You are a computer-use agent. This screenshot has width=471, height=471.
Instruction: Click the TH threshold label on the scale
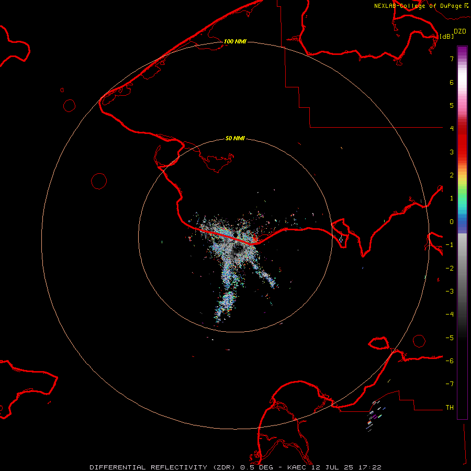(x=450, y=408)
